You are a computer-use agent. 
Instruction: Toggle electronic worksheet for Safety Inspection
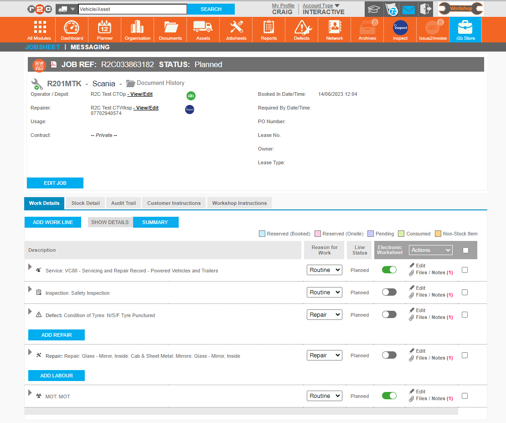tap(389, 292)
